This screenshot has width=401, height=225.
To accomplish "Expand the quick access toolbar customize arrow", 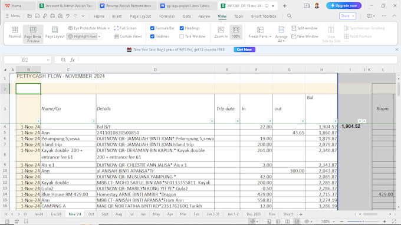I will point(83,16).
